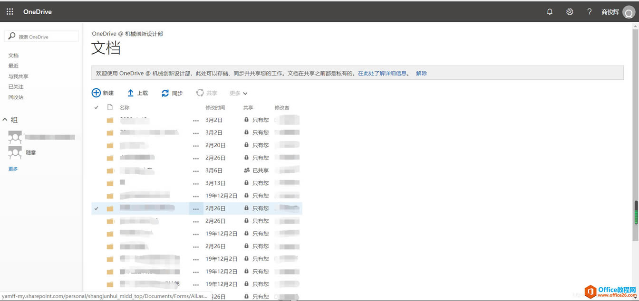Click the lock icon in the 2月20日 row
Screen dimensions: 639x301
(246, 145)
